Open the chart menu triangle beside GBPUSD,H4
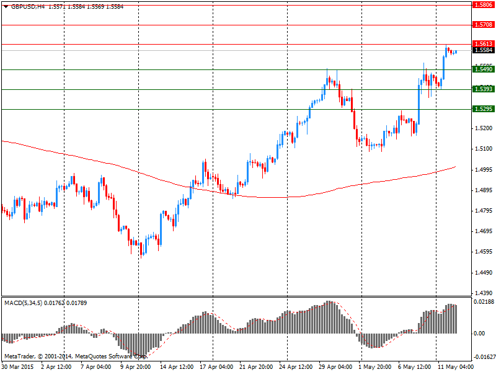This screenshot has height=372, width=496. [x=6, y=7]
